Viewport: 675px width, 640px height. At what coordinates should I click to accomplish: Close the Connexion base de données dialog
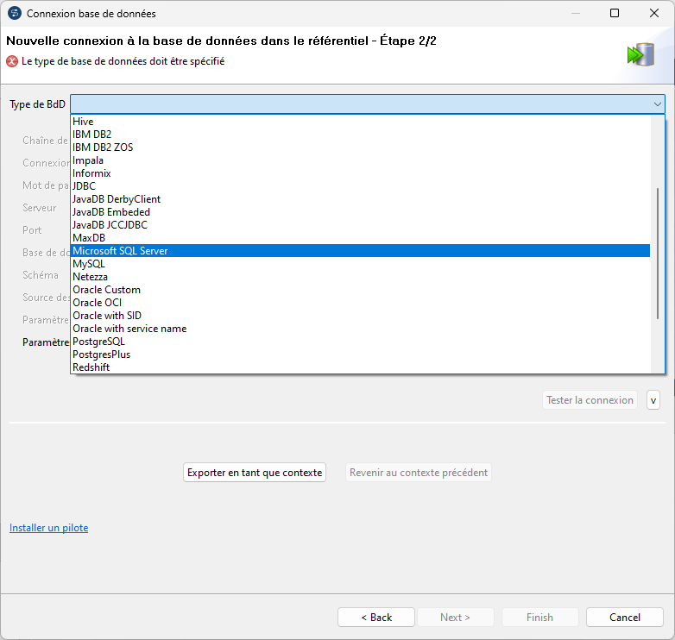654,13
